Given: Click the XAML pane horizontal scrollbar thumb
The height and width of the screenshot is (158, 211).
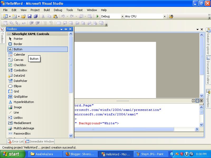Looking at the screenshot, I should pyautogui.click(x=124, y=129).
